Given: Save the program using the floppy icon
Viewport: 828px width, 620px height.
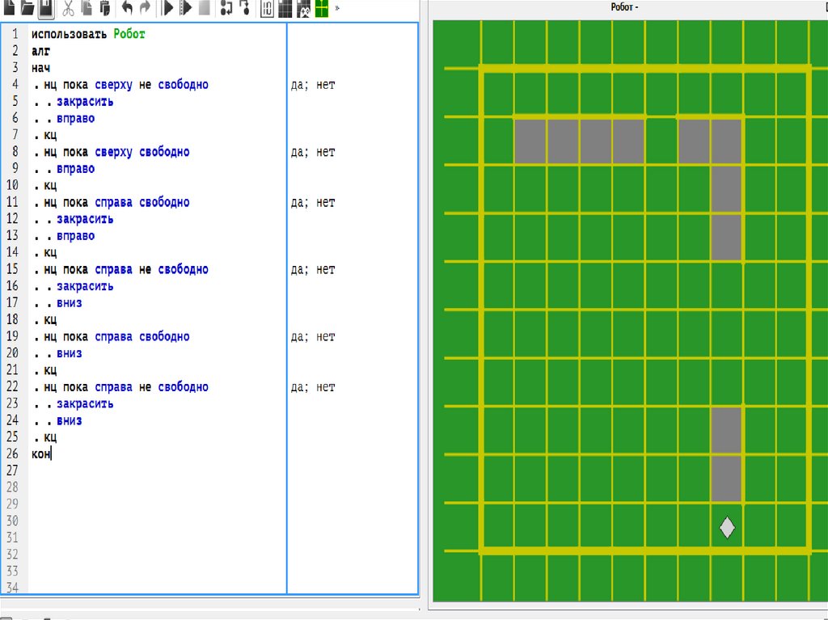Looking at the screenshot, I should tap(46, 8).
